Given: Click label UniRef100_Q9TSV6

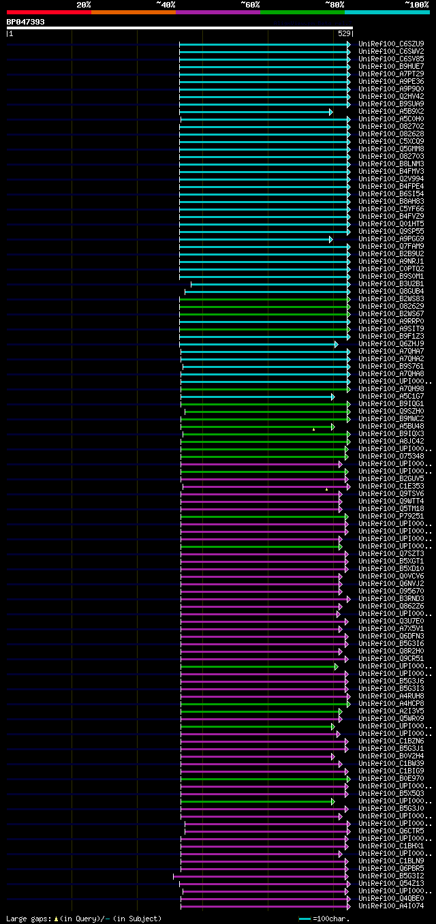Looking at the screenshot, I should pos(391,493).
